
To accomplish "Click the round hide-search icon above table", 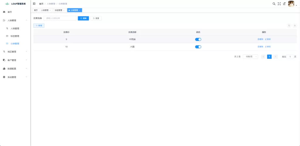I will pyautogui.click(x=289, y=25).
